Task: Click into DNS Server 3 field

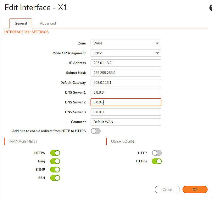Action: click(x=126, y=112)
